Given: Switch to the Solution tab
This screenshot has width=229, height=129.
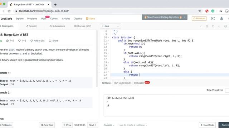Looking at the screenshot, I should pyautogui.click(x=32, y=26).
